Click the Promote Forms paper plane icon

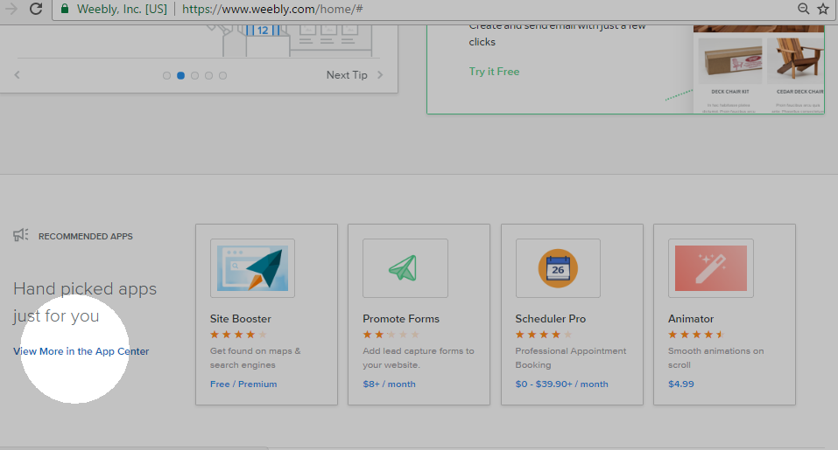tap(405, 268)
